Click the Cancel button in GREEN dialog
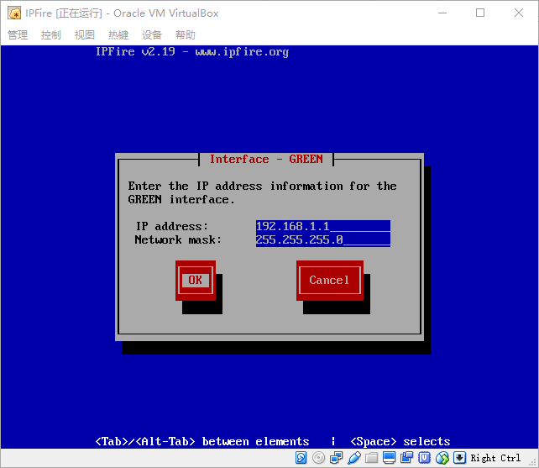Image resolution: width=539 pixels, height=468 pixels. pyautogui.click(x=330, y=280)
